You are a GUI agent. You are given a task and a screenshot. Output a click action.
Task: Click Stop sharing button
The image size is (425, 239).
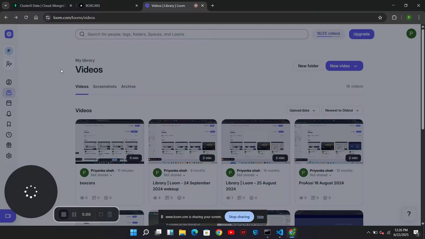239,217
